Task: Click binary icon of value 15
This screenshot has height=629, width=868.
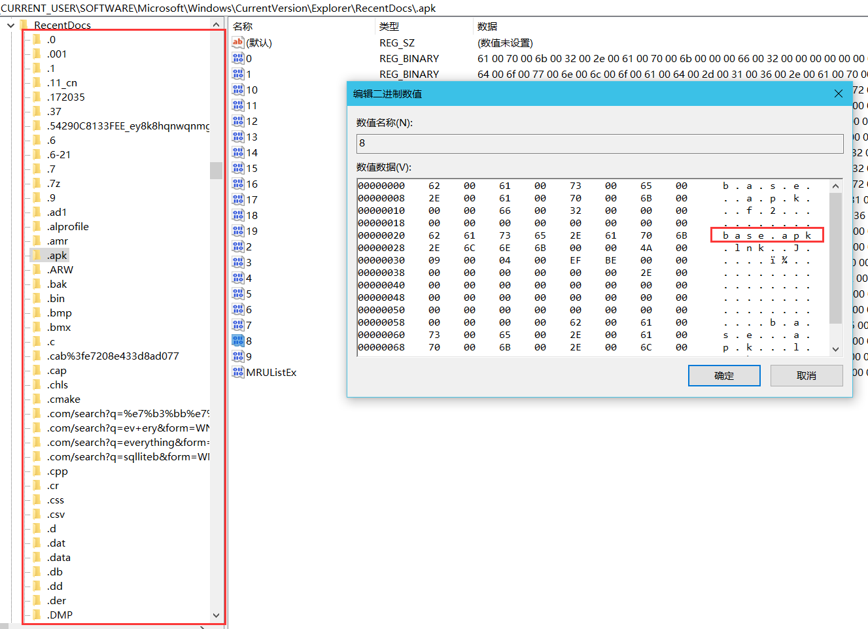Action: (238, 168)
